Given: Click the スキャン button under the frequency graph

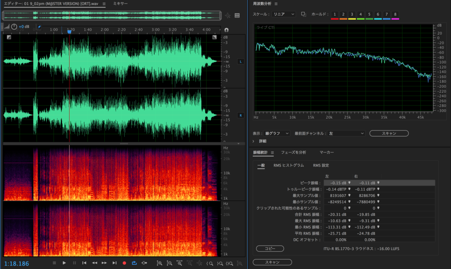Looking at the screenshot, I should point(389,134).
